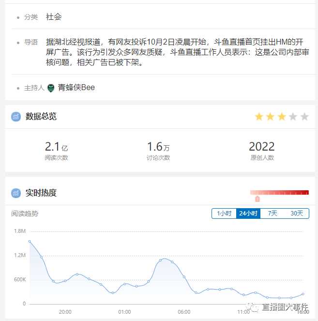Click the 分类 label

coord(31,17)
